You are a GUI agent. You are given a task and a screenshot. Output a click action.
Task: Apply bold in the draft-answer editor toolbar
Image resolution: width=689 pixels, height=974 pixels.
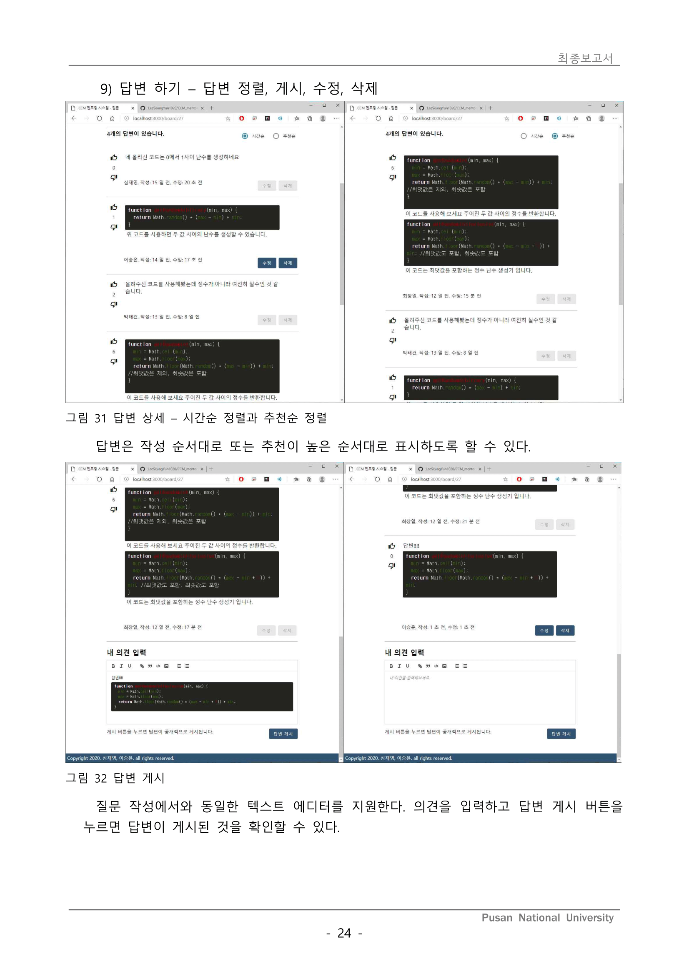[113, 666]
